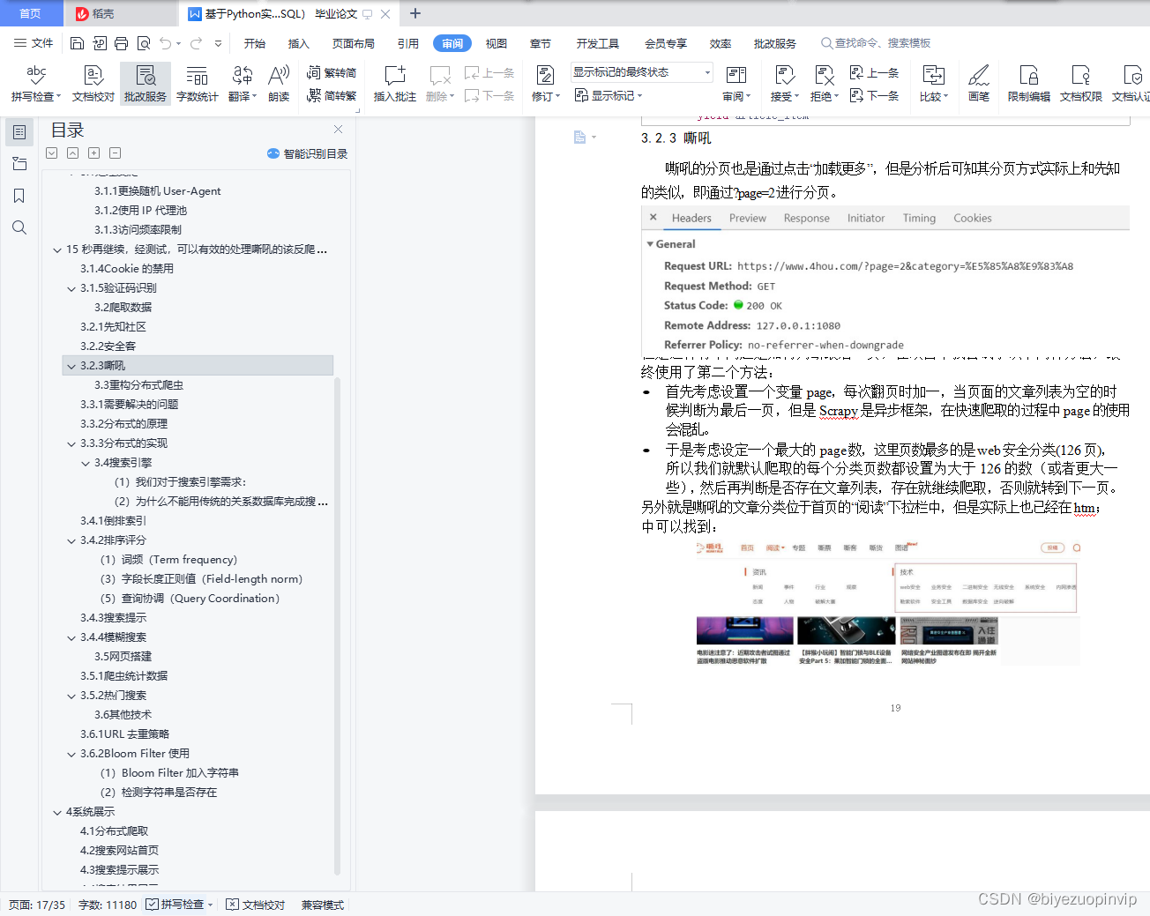1150x916 pixels.
Task: Open the search sidebar panel
Action: 19,227
